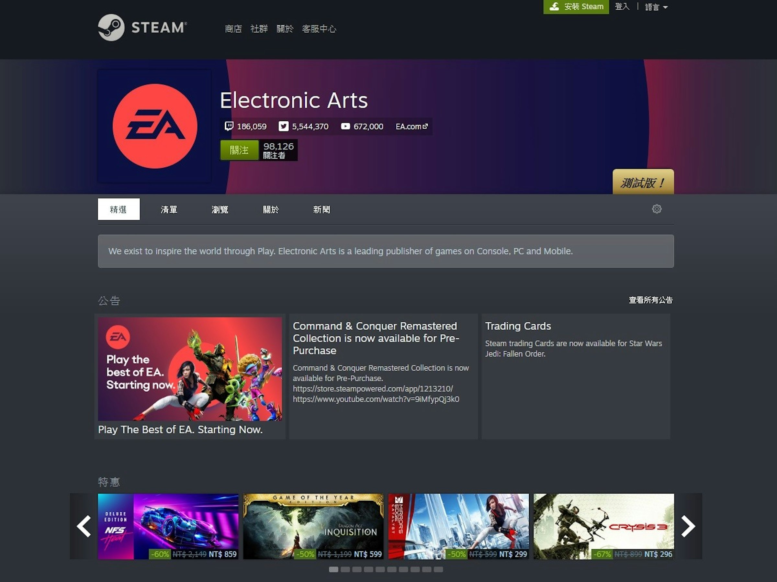This screenshot has height=582, width=777.
Task: Open the 社群 community menu
Action: (259, 29)
